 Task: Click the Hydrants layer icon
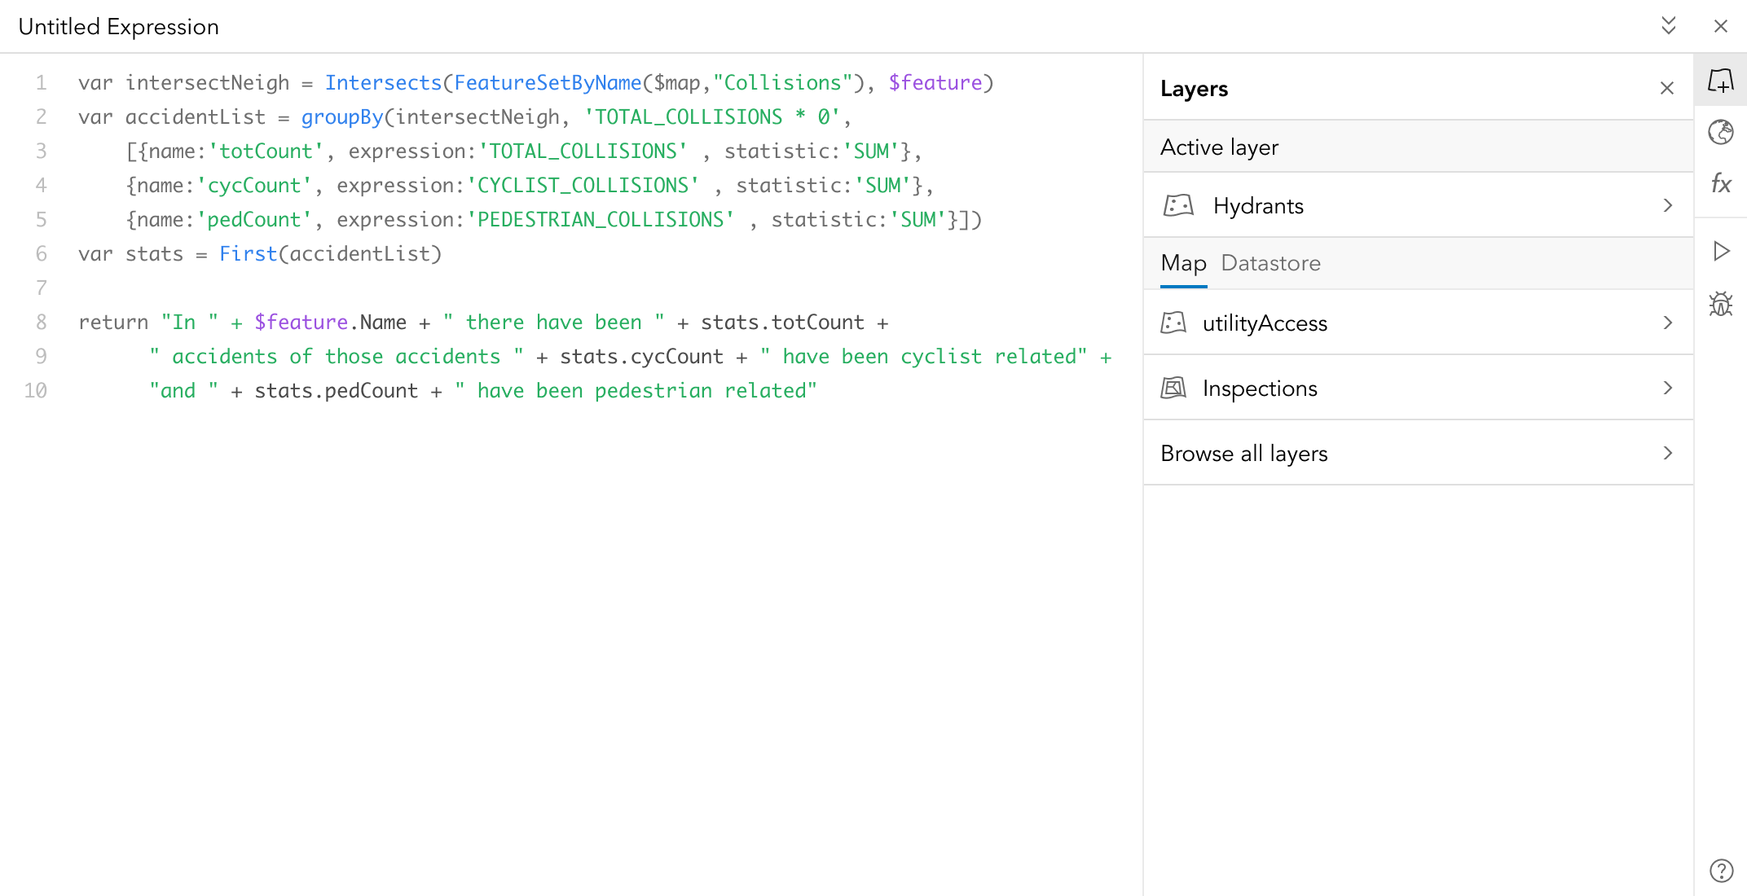(1178, 205)
